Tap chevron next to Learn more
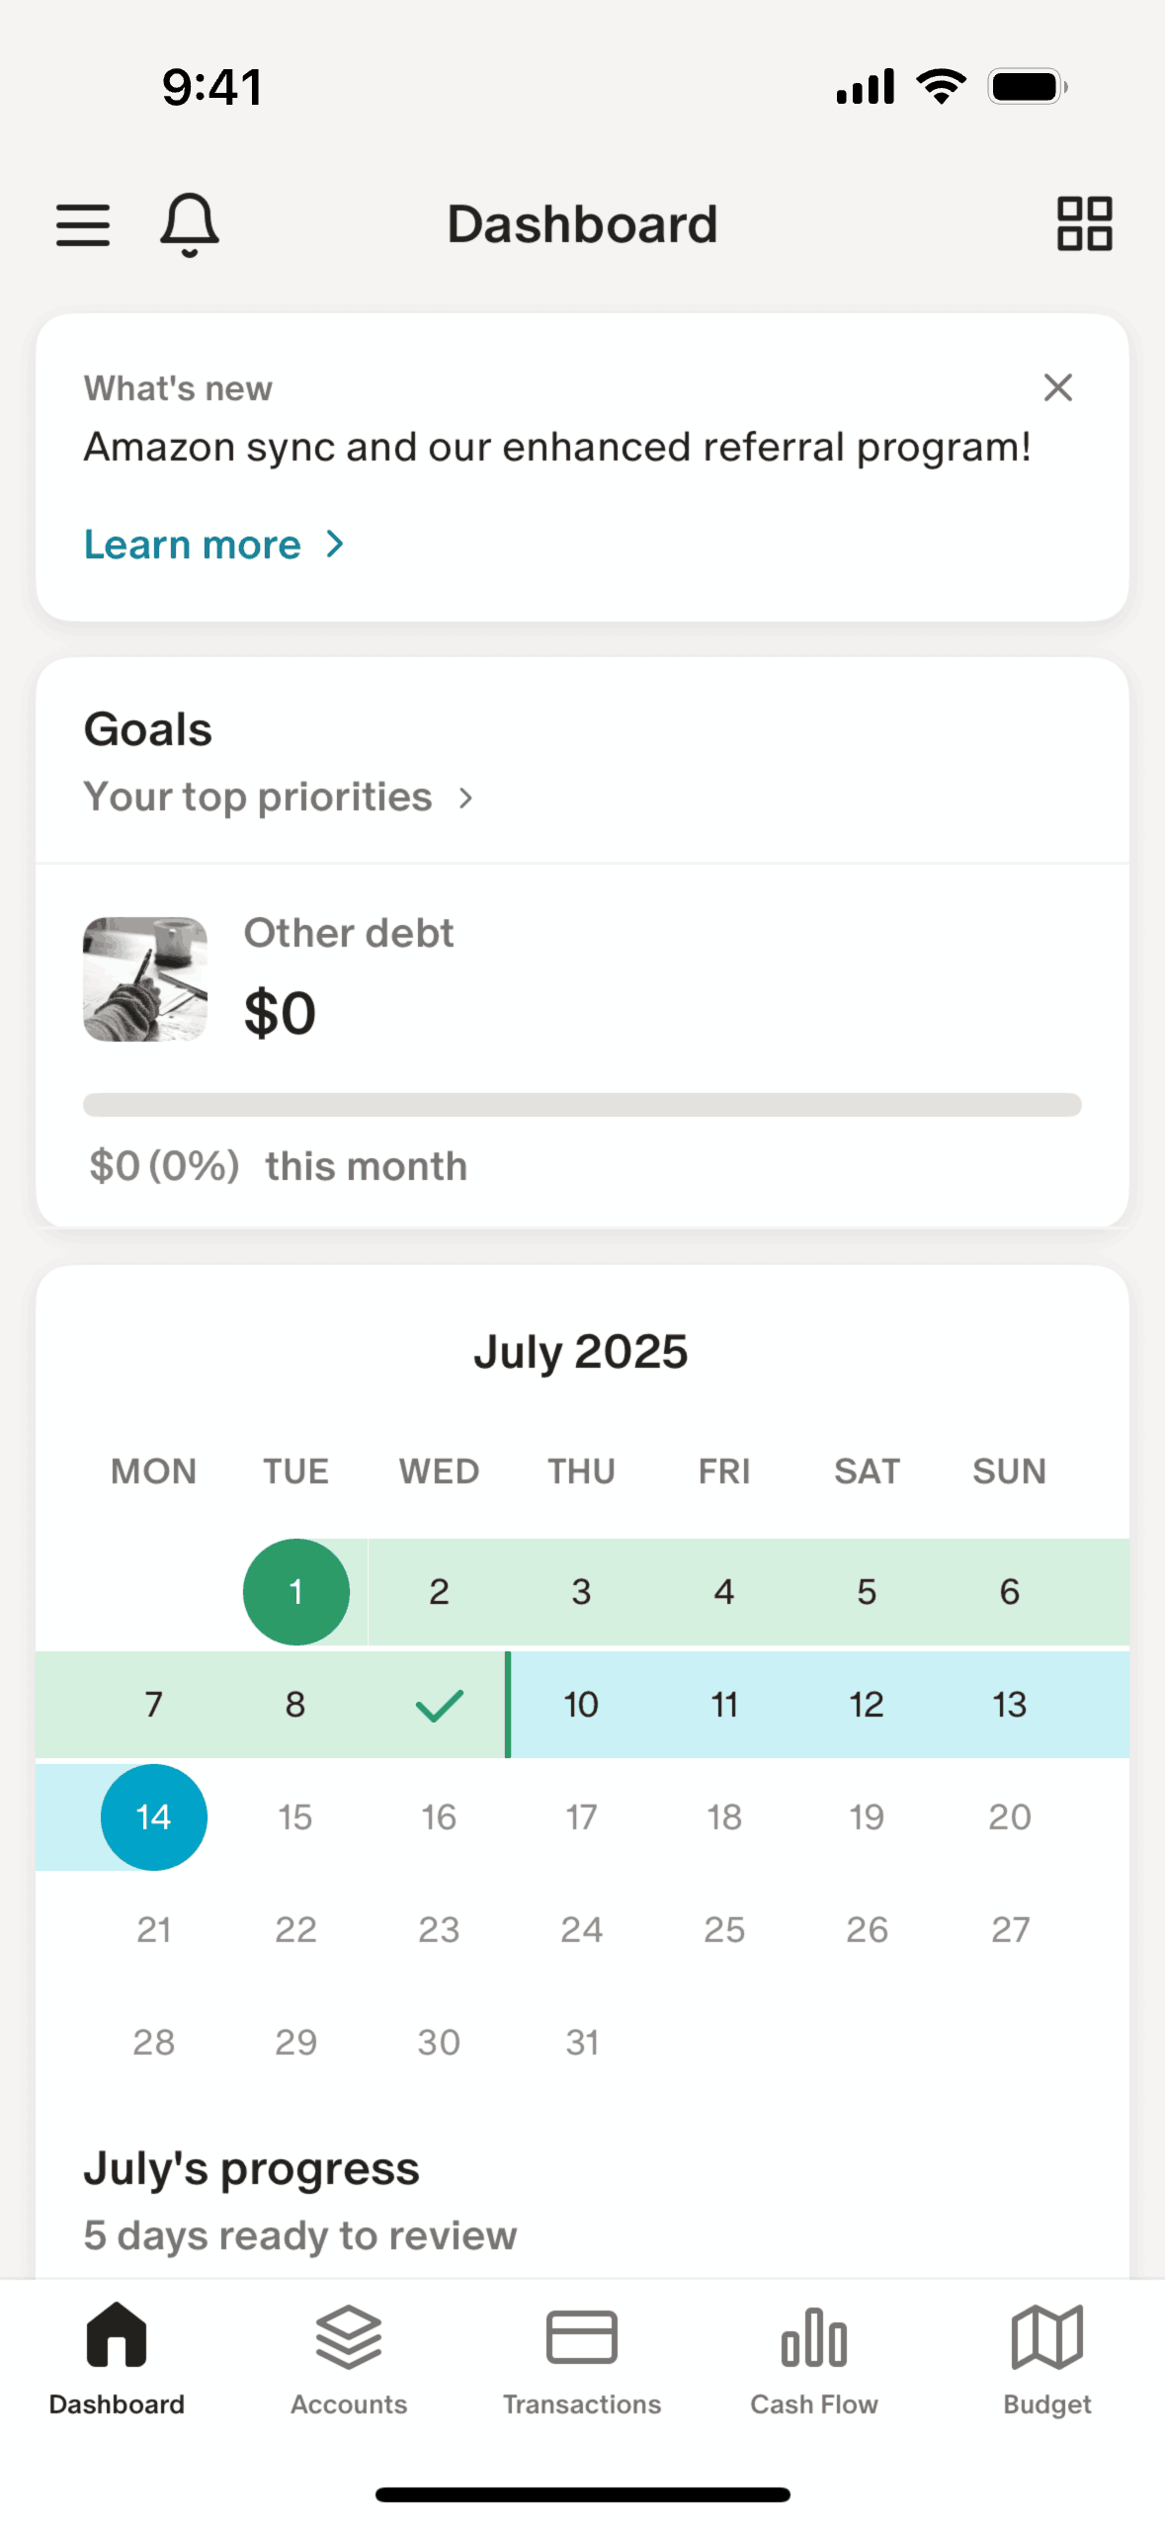Viewport: 1165px width, 2526px height. [x=335, y=545]
